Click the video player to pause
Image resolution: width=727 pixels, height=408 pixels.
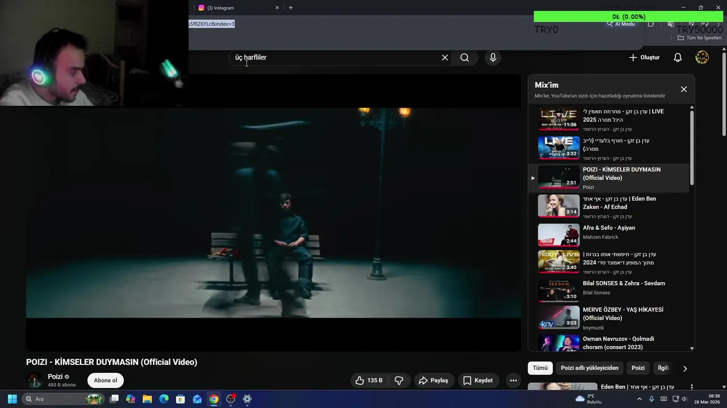click(x=273, y=212)
